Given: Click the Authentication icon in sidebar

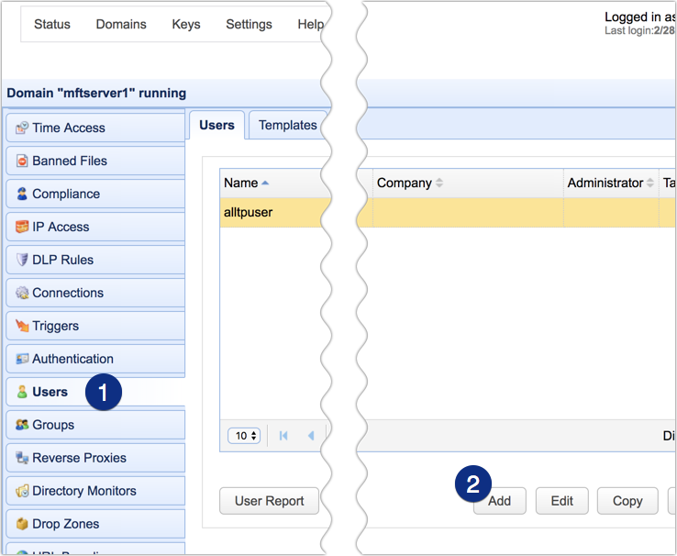Looking at the screenshot, I should point(22,360).
